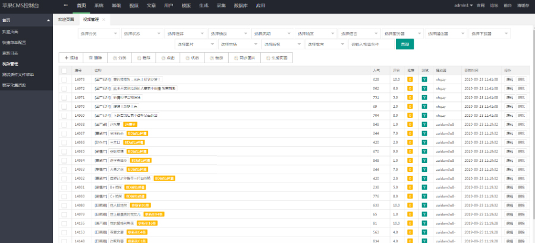Check the box for row 14080
The image size is (535, 243).
coord(64,205)
